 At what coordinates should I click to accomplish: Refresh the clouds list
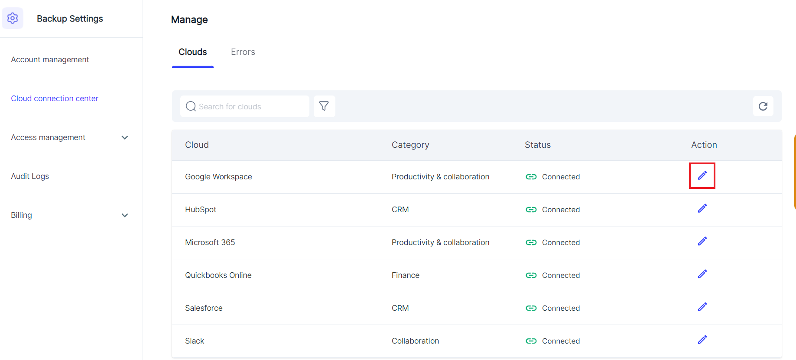(763, 106)
